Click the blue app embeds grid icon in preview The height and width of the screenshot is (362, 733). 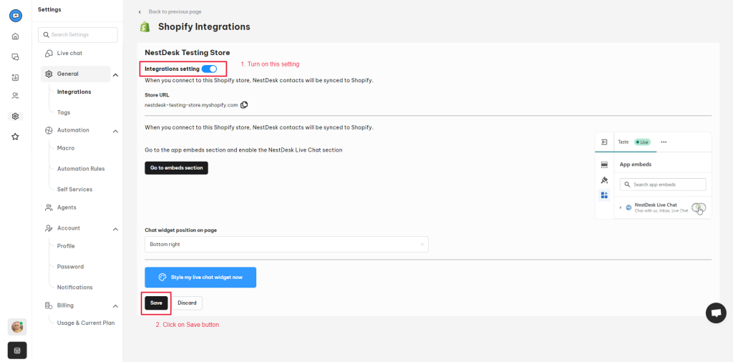604,195
